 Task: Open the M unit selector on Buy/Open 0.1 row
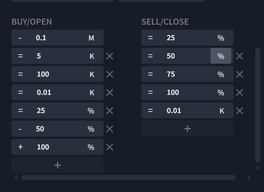(x=91, y=38)
